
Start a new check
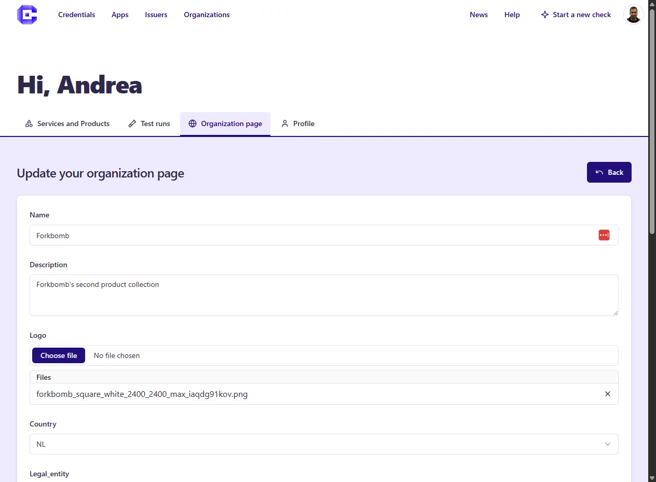pos(576,15)
